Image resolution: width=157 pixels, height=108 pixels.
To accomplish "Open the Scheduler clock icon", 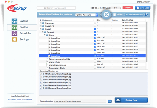I will click(x=15, y=33).
